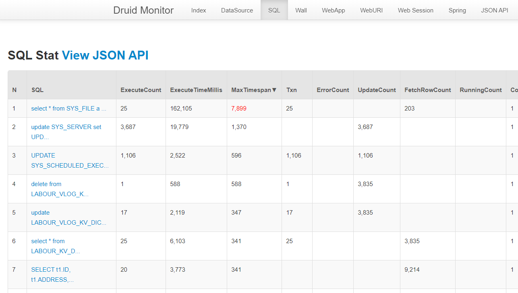The image size is (518, 293).
Task: Open the Druid Monitor brand link
Action: pos(143,10)
